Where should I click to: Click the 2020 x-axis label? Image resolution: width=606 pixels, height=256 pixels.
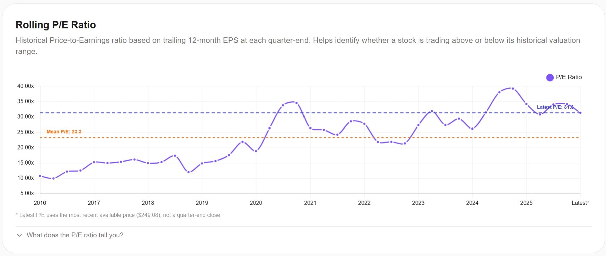pyautogui.click(x=256, y=203)
